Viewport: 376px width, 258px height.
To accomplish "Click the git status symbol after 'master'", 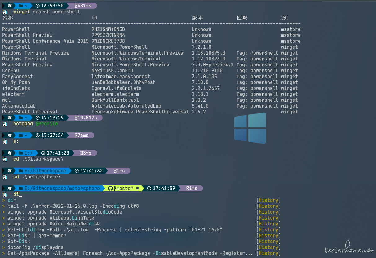I will point(137,188).
